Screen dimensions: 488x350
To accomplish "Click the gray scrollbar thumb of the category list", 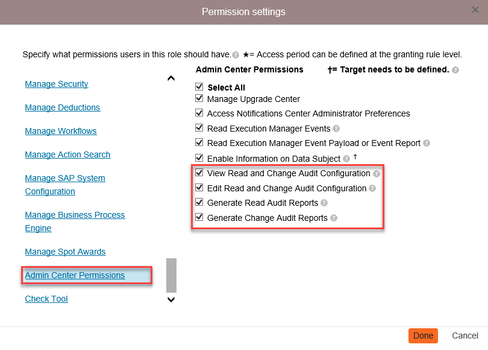I will (x=171, y=275).
